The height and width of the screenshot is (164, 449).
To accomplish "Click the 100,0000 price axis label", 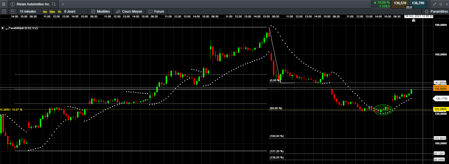I will tap(440, 143).
